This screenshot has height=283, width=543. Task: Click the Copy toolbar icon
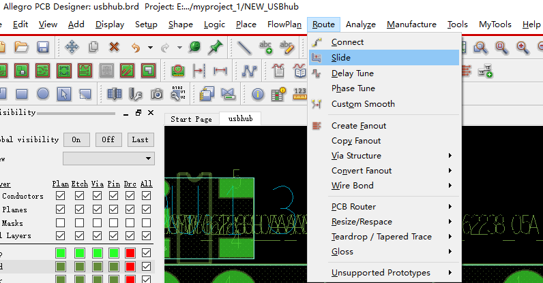tap(93, 47)
